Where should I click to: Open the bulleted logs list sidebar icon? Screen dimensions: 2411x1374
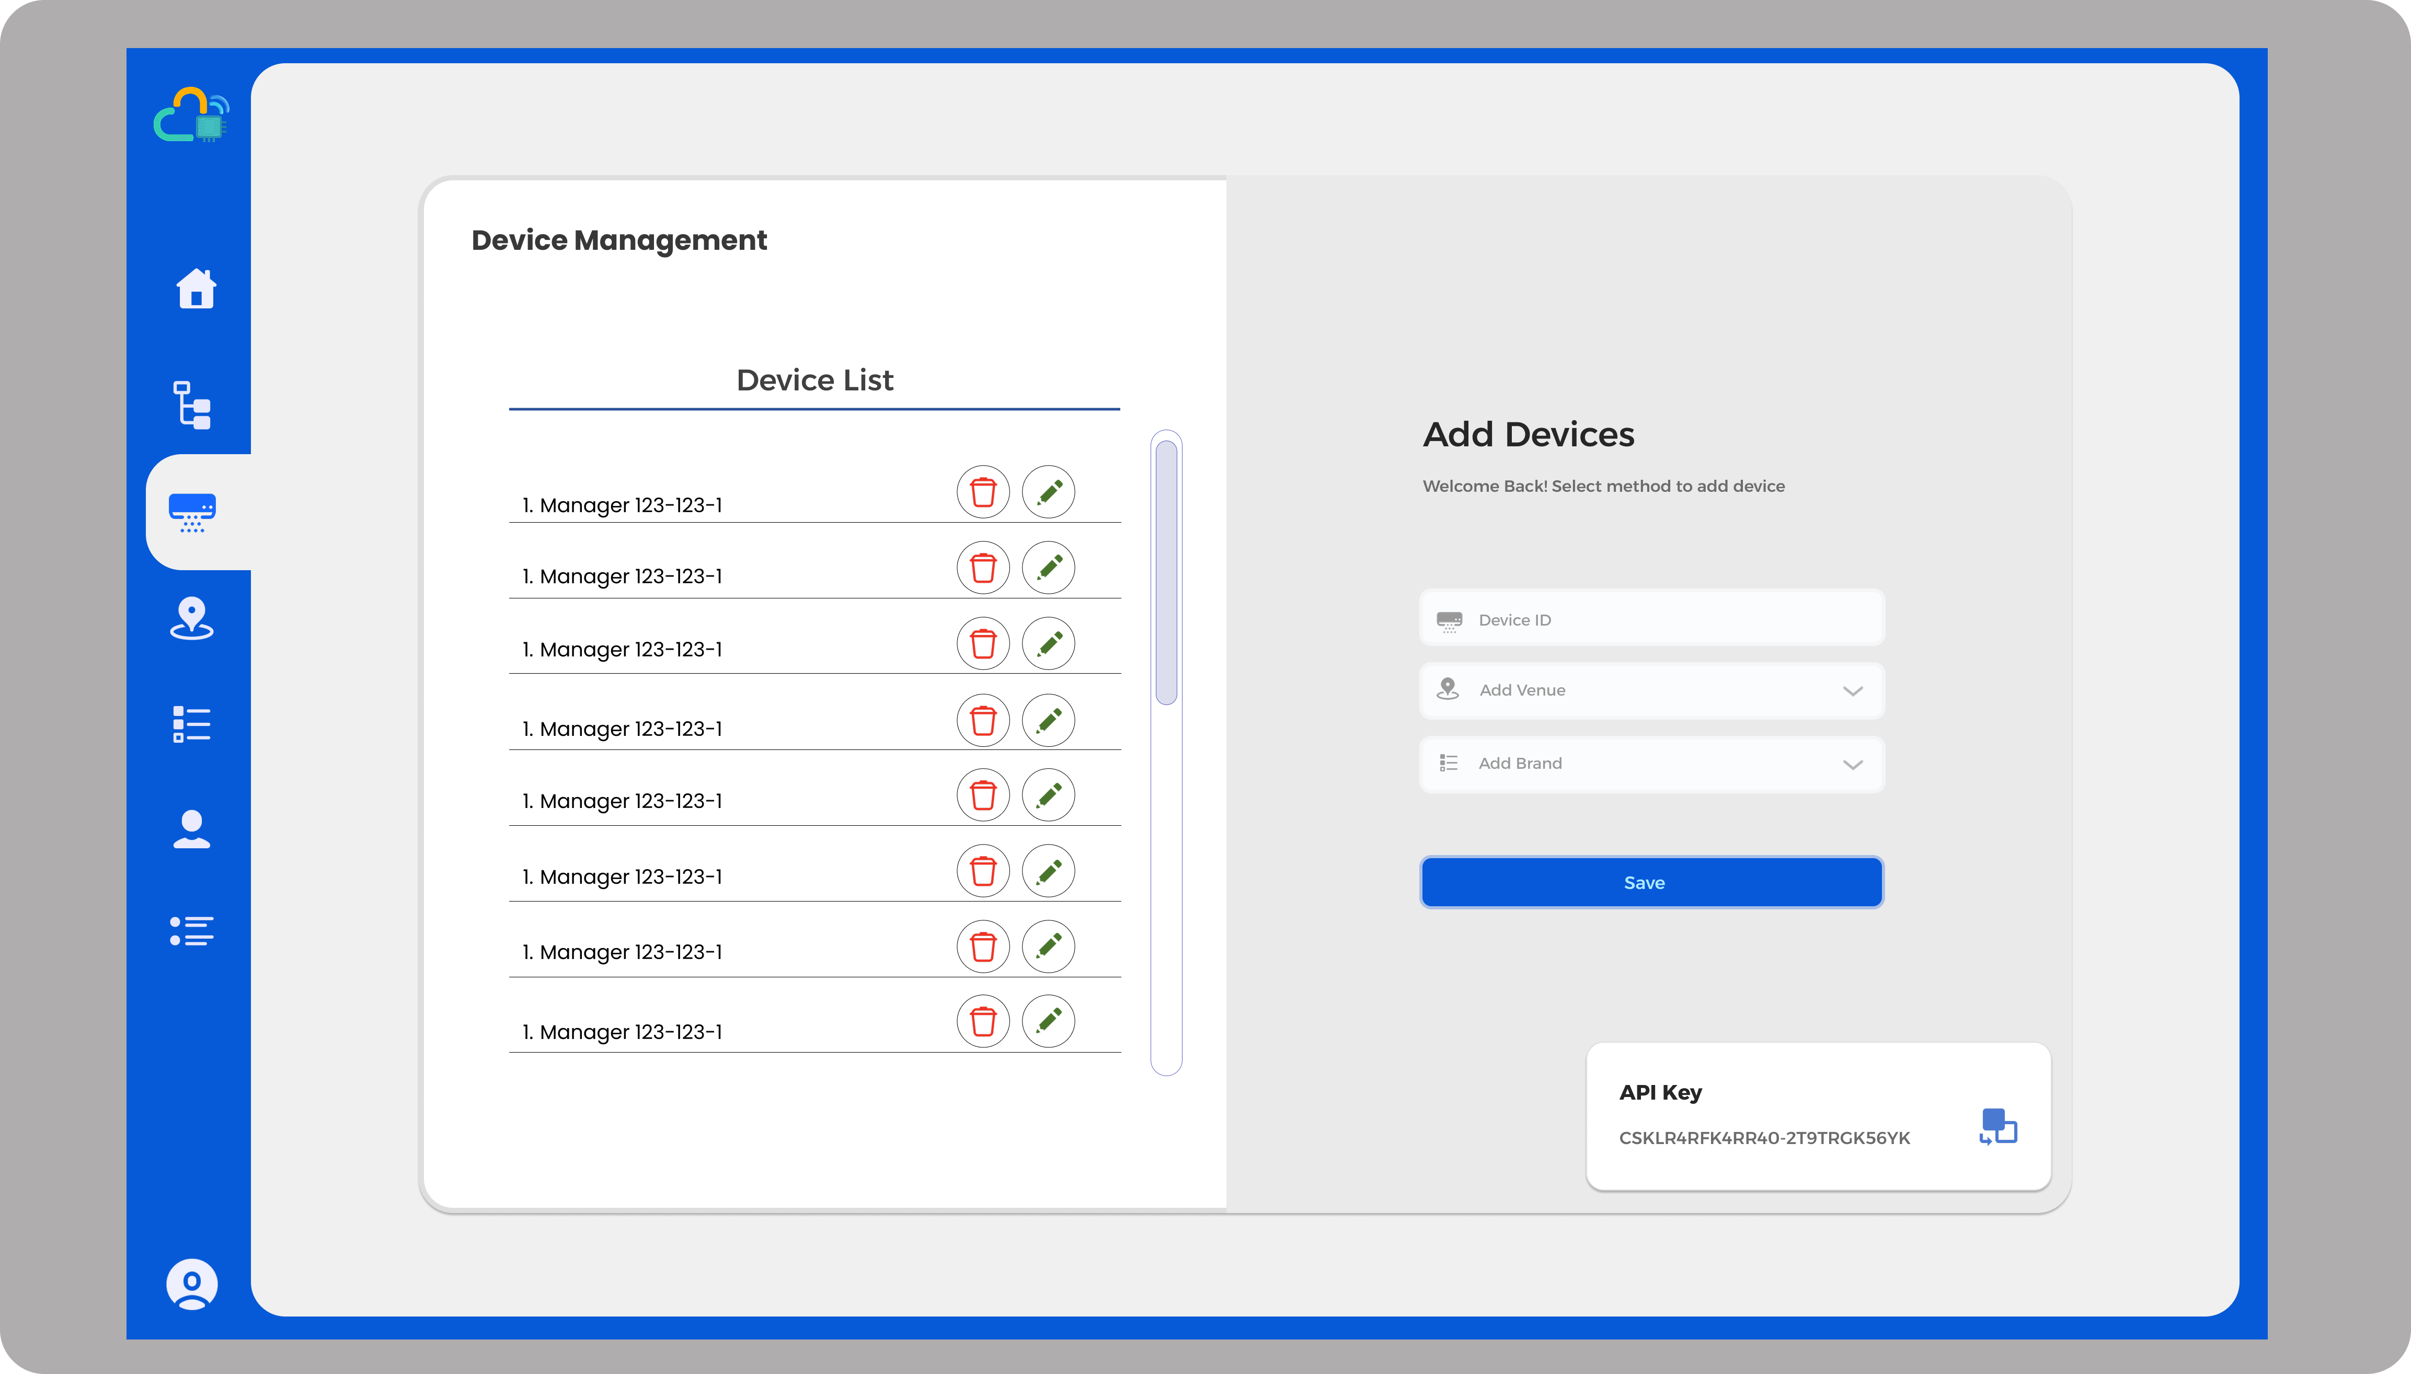pyautogui.click(x=191, y=930)
